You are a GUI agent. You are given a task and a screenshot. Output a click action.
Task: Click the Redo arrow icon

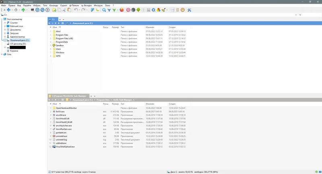tap(83, 10)
